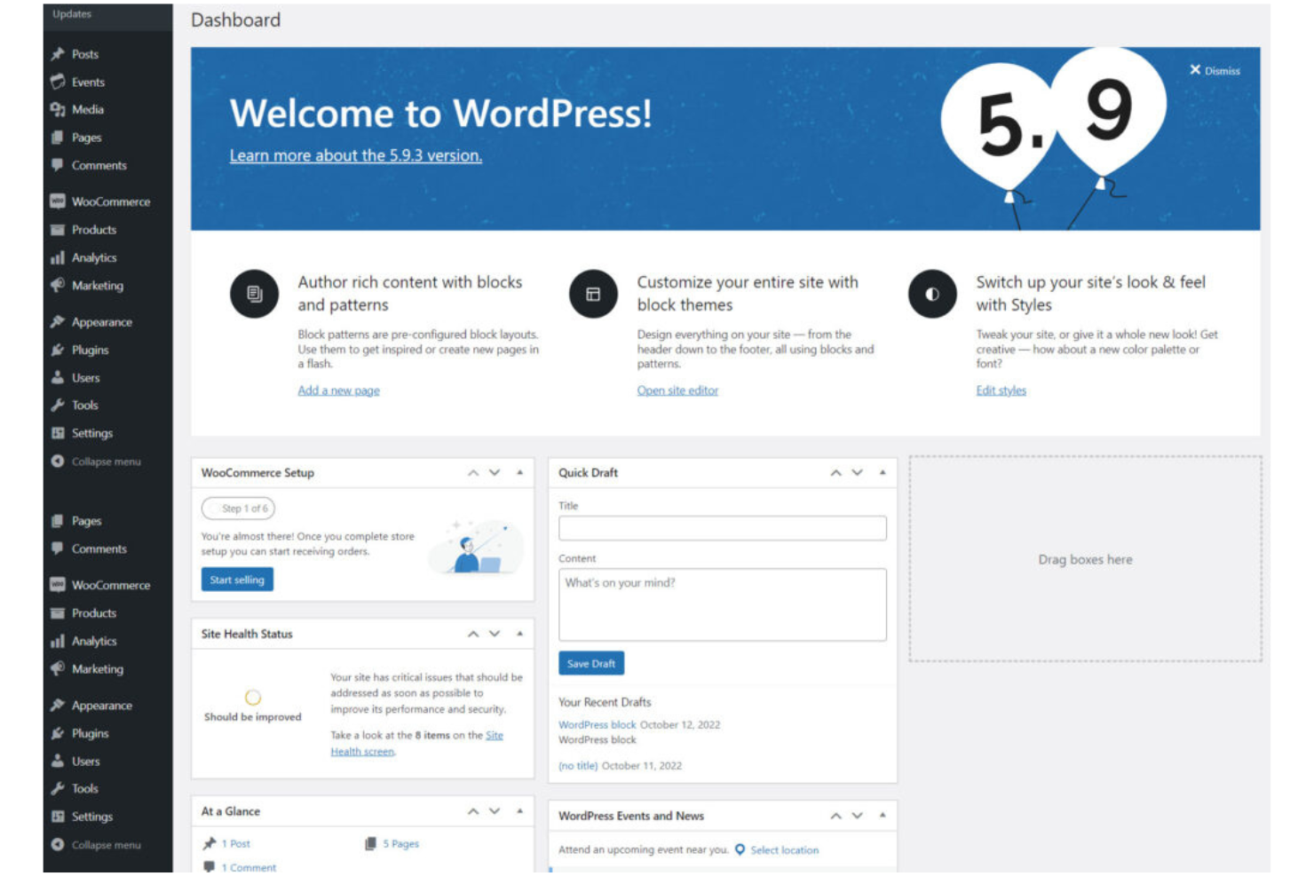This screenshot has width=1314, height=876.
Task: Click the Your Recent Drafts heading
Action: [x=605, y=702]
